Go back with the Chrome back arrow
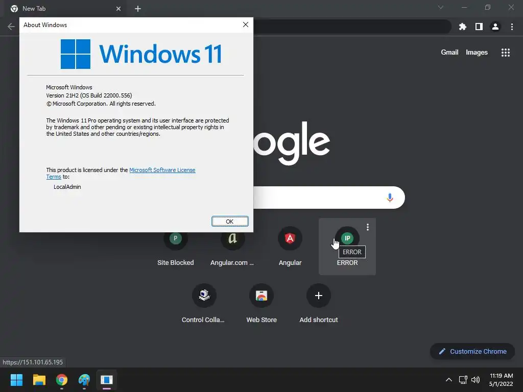The width and height of the screenshot is (523, 392). click(x=11, y=27)
